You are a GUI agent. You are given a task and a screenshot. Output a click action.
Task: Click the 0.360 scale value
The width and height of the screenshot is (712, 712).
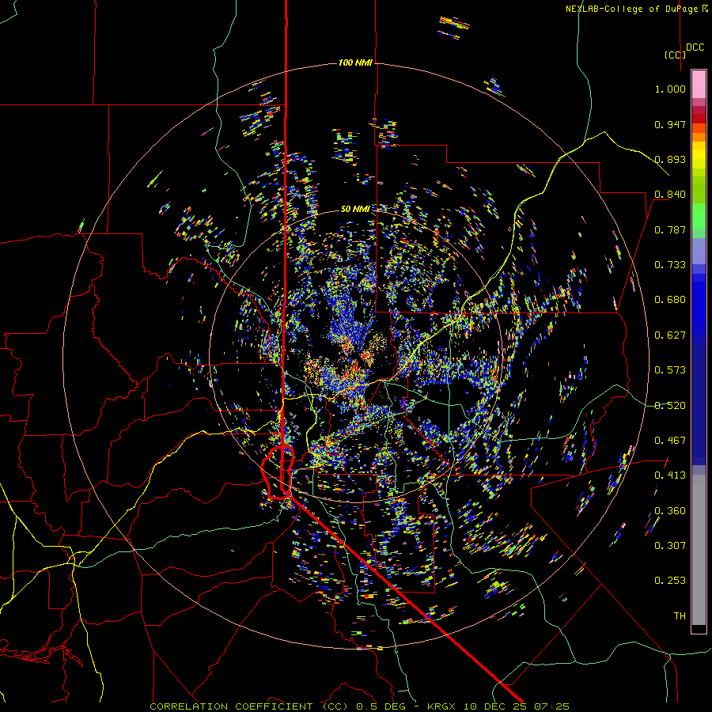click(670, 511)
